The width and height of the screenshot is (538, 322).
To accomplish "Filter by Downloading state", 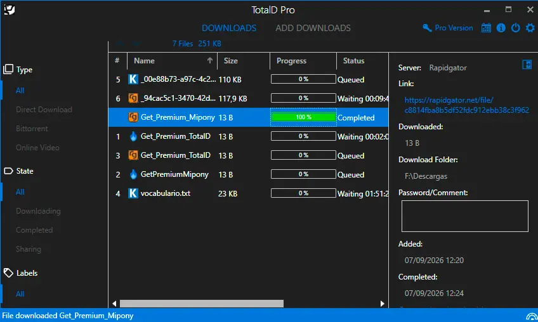I will pyautogui.click(x=38, y=211).
